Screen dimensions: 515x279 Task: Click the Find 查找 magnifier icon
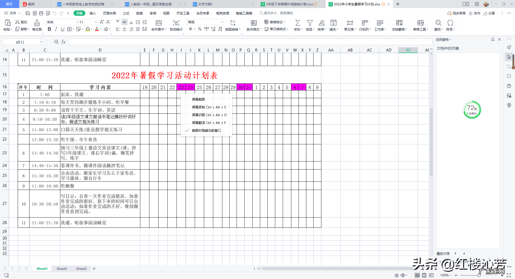click(438, 23)
